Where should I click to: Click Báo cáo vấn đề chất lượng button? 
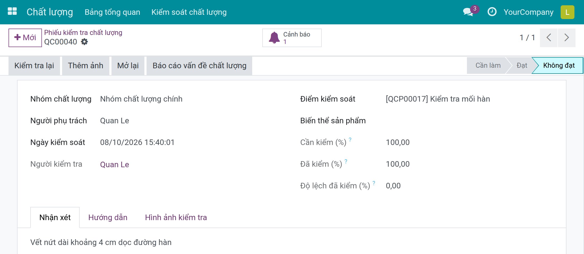point(199,66)
